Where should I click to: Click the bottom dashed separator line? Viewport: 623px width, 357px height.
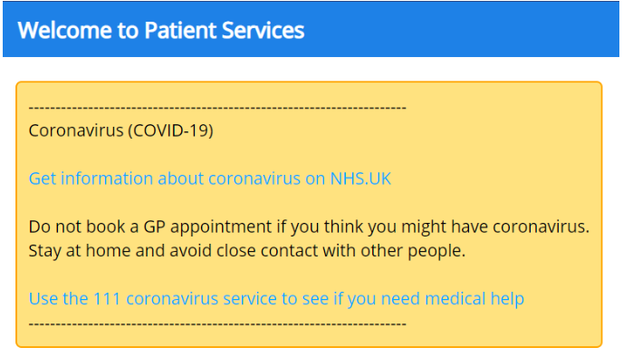pyautogui.click(x=217, y=324)
